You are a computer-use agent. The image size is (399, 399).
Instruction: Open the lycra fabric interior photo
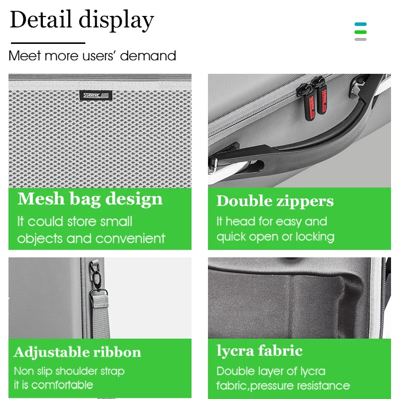click(299, 298)
